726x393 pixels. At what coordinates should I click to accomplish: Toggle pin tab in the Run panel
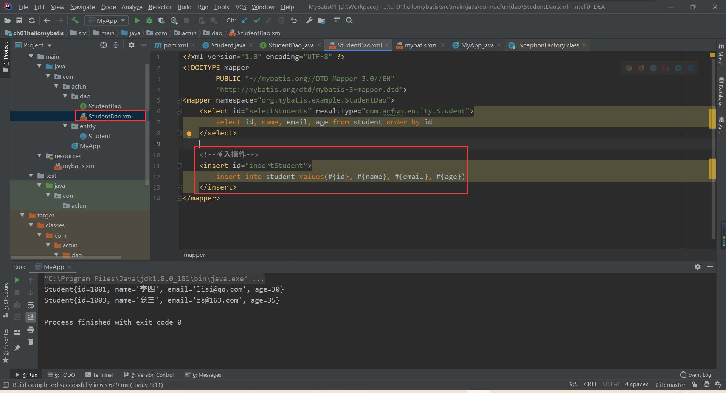point(17,348)
